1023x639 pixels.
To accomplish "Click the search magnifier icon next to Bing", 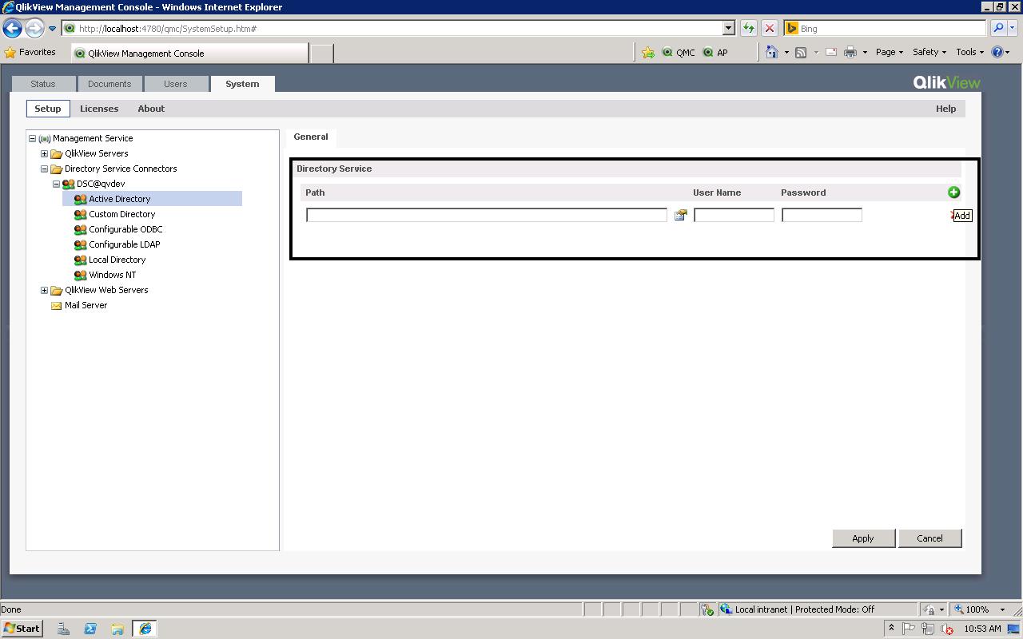I will coord(997,29).
